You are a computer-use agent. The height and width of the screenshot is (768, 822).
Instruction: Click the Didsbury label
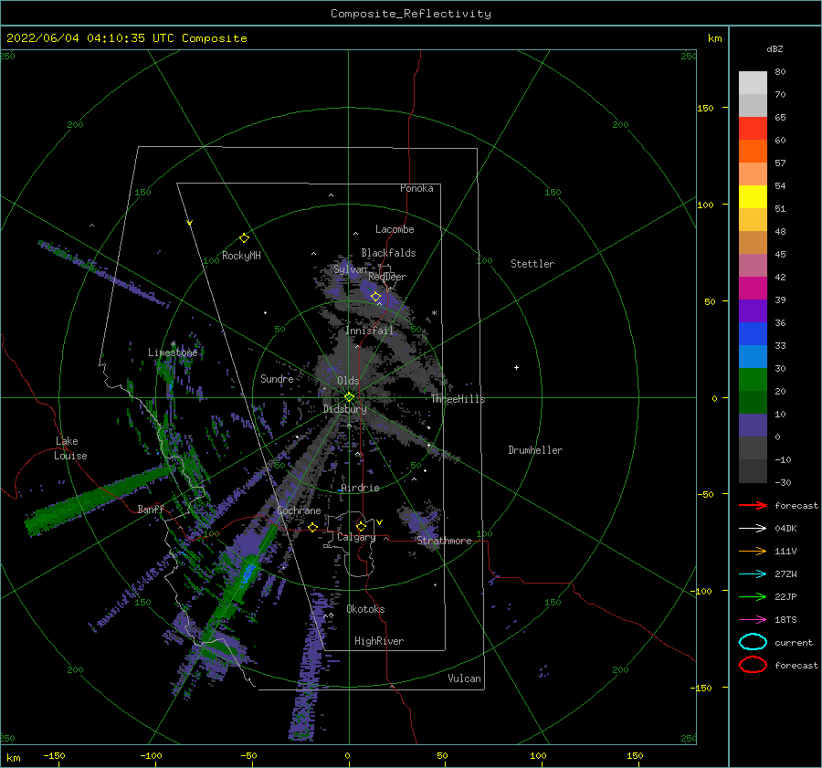[344, 409]
